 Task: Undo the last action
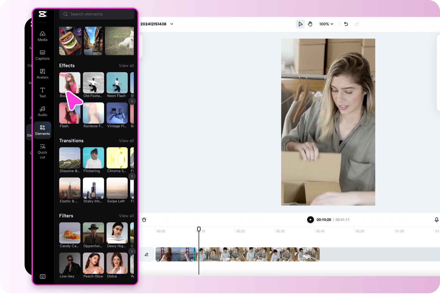[346, 24]
